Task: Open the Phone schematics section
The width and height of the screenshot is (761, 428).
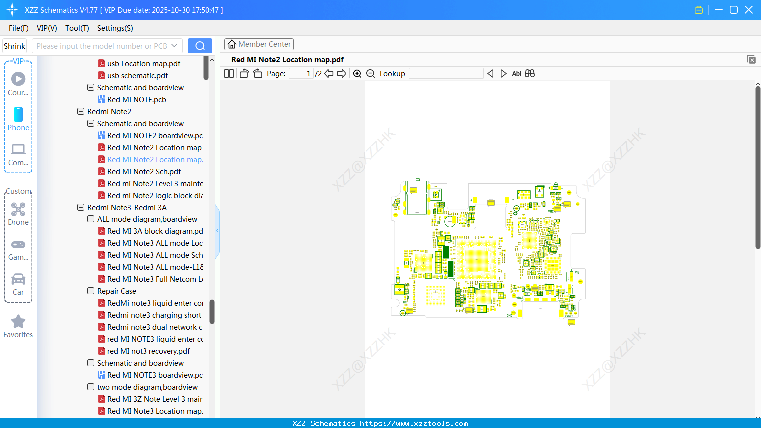Action: point(18,120)
